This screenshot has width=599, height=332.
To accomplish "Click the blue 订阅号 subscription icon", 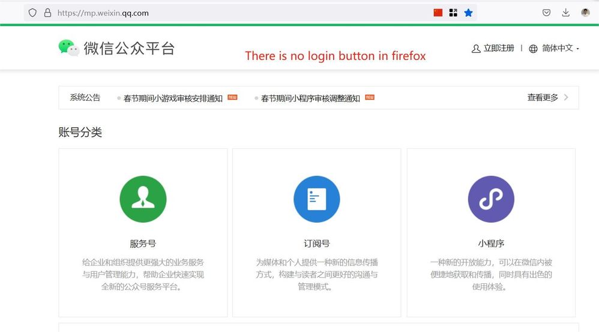I will (x=317, y=199).
